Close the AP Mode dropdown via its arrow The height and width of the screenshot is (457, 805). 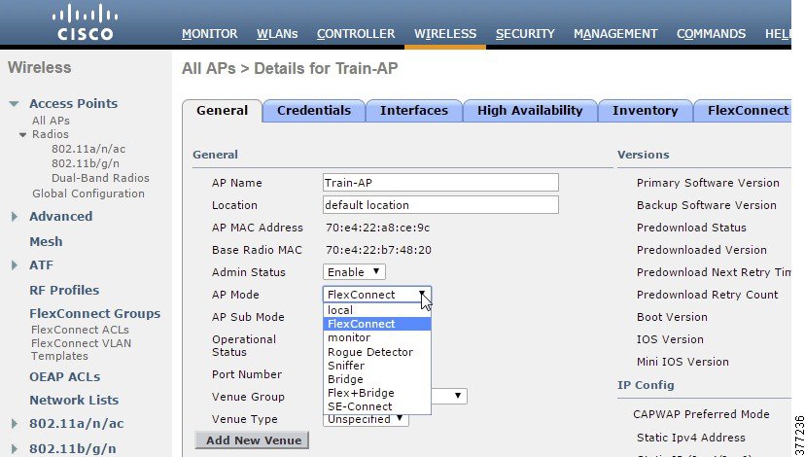pos(422,295)
